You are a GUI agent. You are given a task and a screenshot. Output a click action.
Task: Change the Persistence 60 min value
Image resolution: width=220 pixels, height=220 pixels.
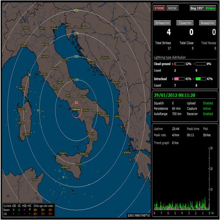[176, 109]
